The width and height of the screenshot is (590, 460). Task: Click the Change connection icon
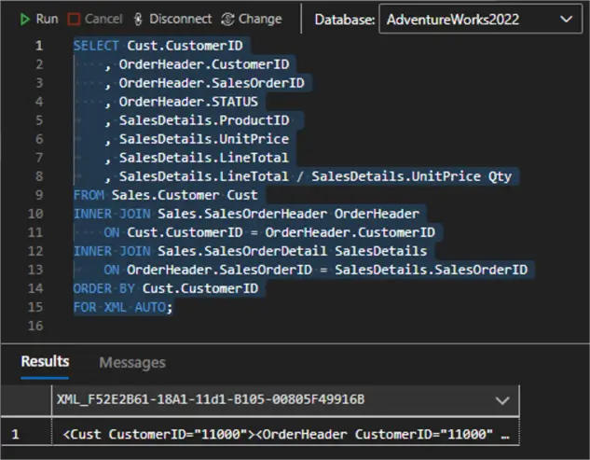click(229, 19)
